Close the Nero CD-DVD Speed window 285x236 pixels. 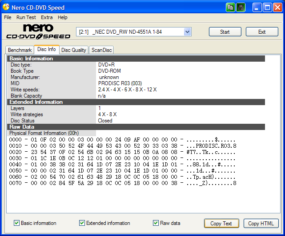pyautogui.click(x=277, y=8)
